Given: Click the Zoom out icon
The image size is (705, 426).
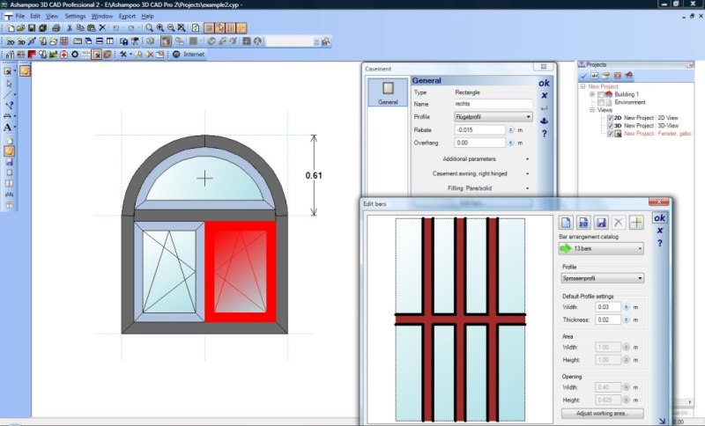Looking at the screenshot, I should (x=171, y=28).
